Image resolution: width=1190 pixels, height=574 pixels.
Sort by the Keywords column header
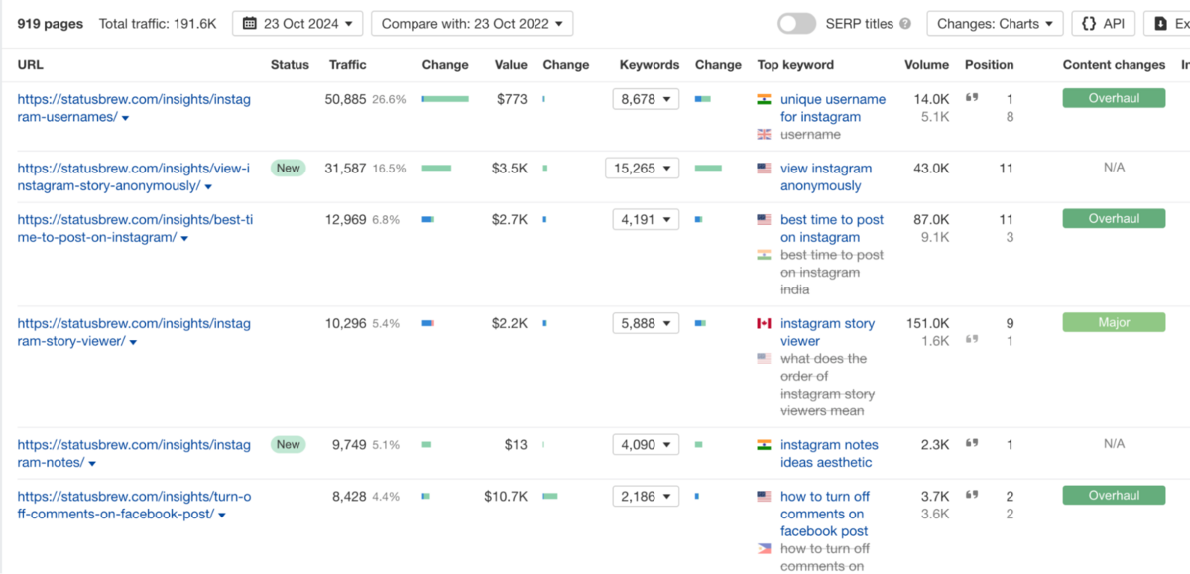pyautogui.click(x=650, y=65)
